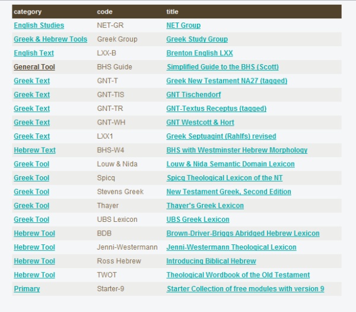Select the Stevens Greek code cell
The height and width of the screenshot is (312, 356).
(120, 192)
